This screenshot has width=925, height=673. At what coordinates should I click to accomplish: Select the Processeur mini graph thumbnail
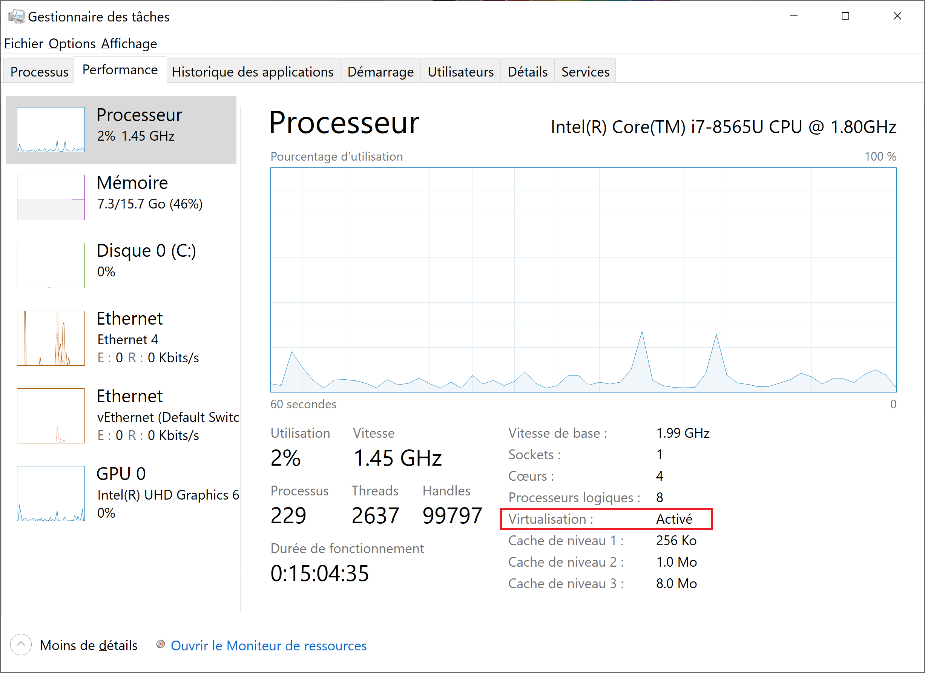(x=51, y=130)
